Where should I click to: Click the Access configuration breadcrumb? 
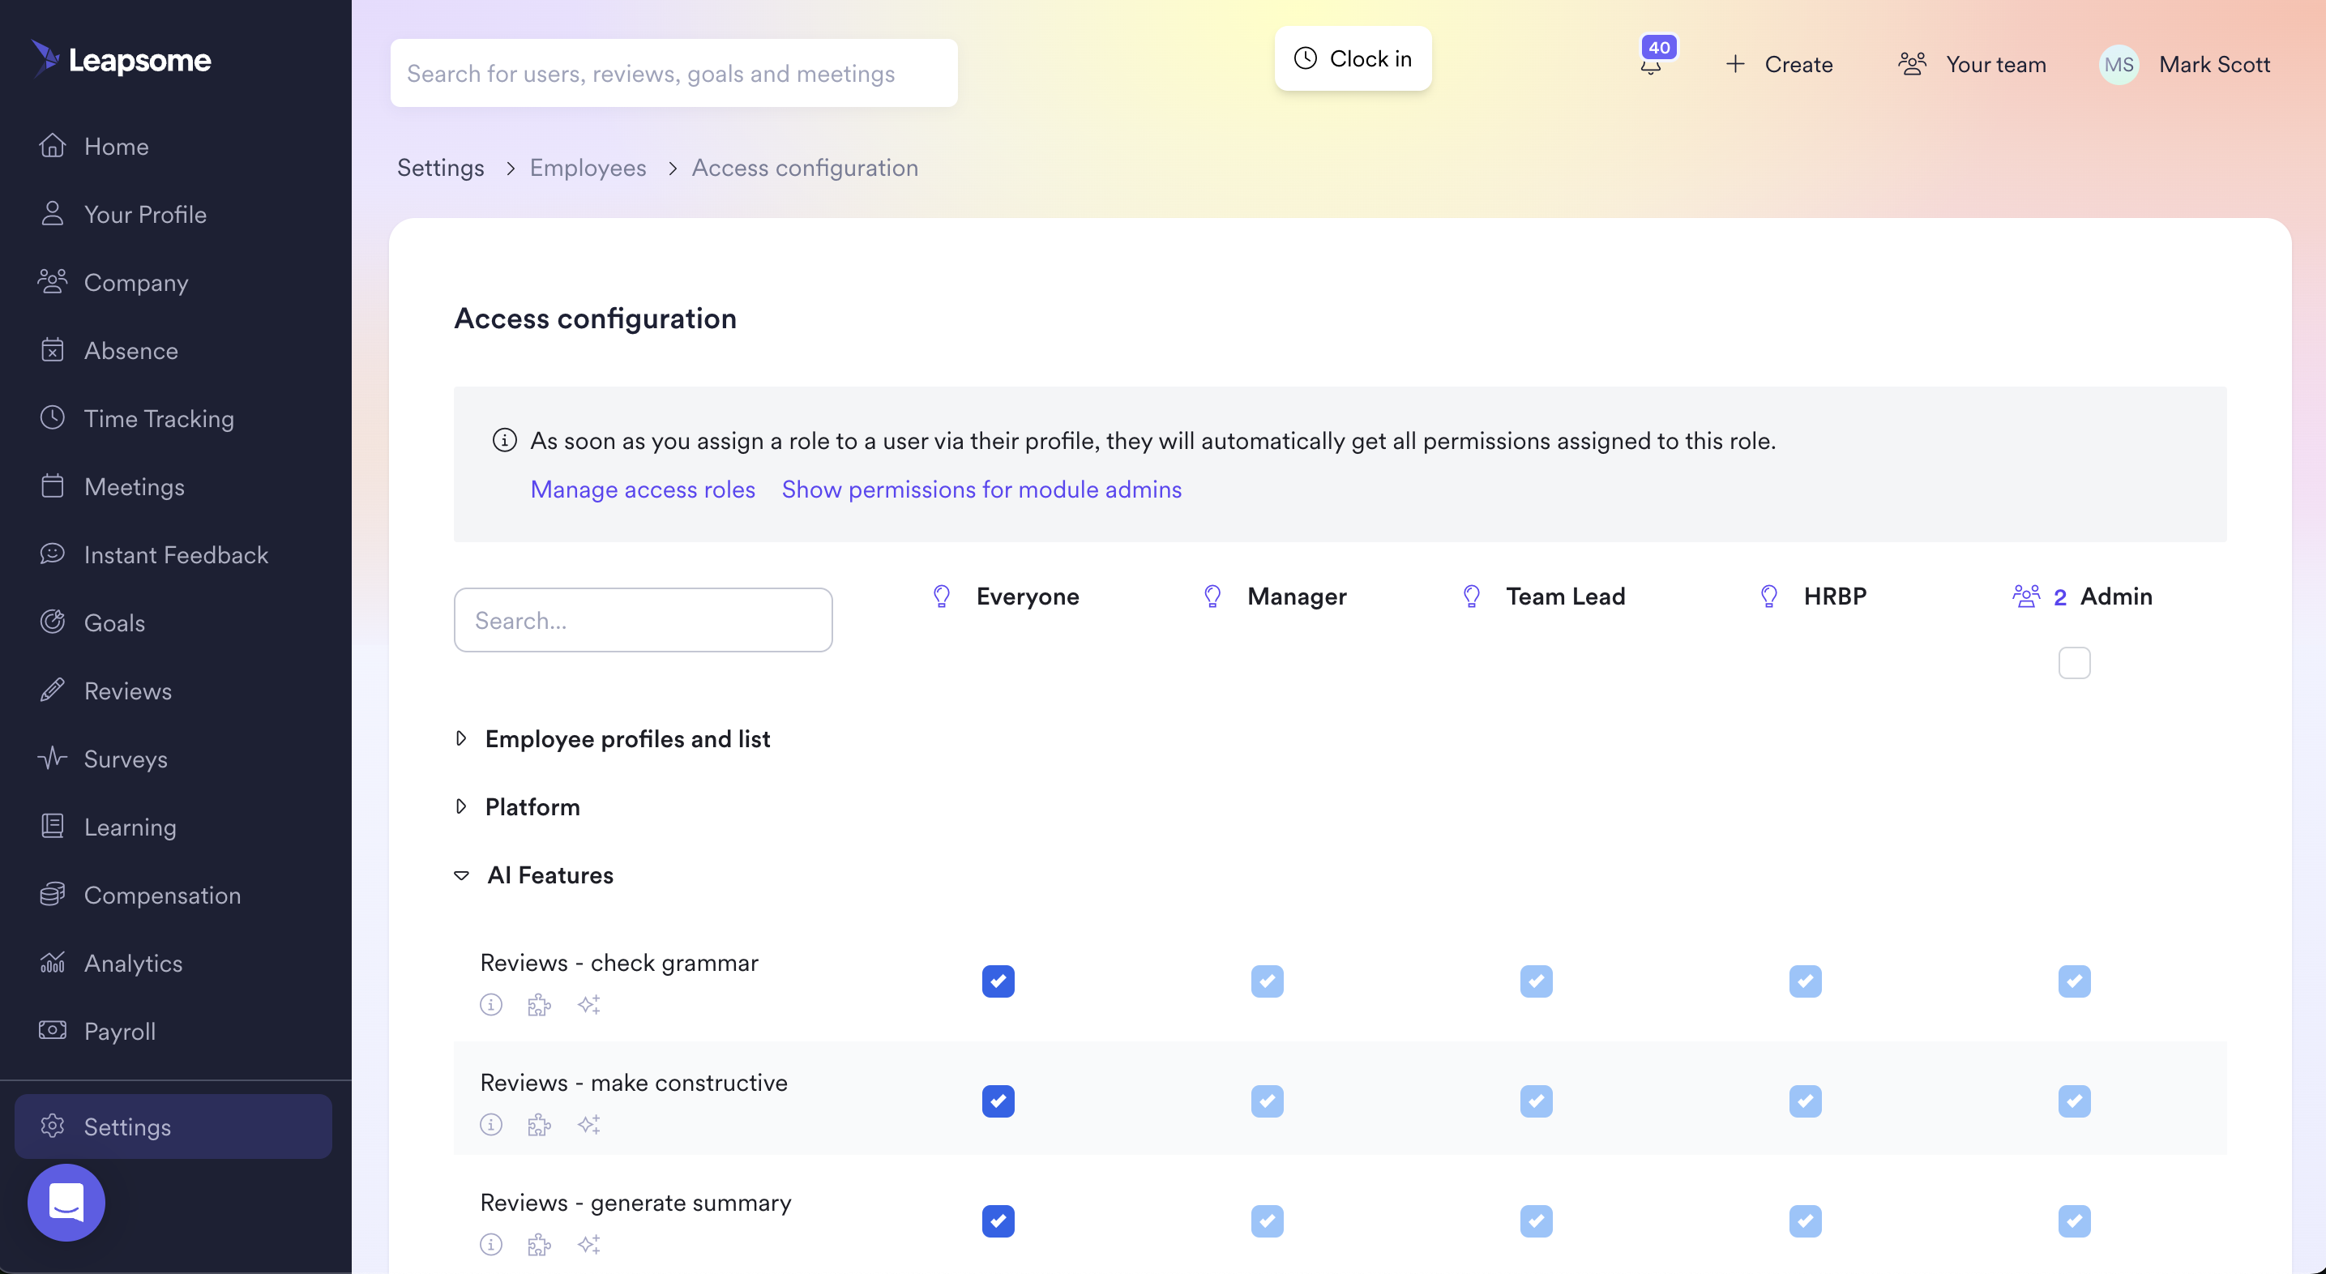click(x=805, y=167)
